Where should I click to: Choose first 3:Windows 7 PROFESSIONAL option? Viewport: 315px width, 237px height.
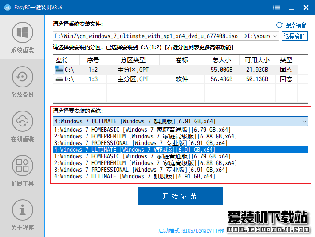tap(181, 143)
